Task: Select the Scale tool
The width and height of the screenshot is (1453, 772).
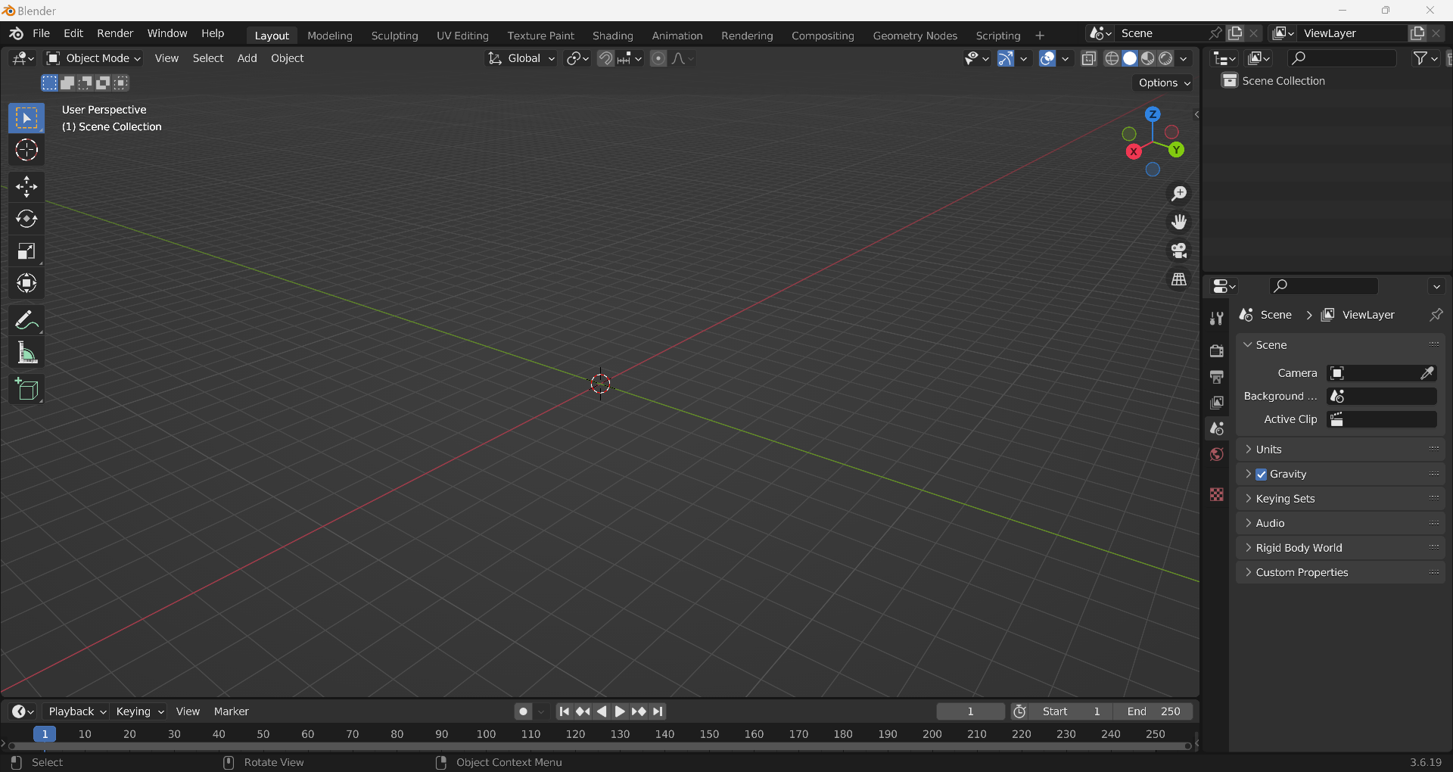Action: coord(26,251)
